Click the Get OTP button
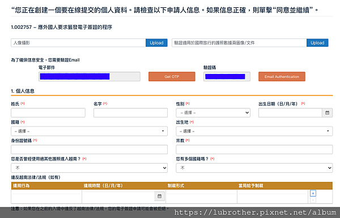The image size is (340, 218). [x=172, y=76]
